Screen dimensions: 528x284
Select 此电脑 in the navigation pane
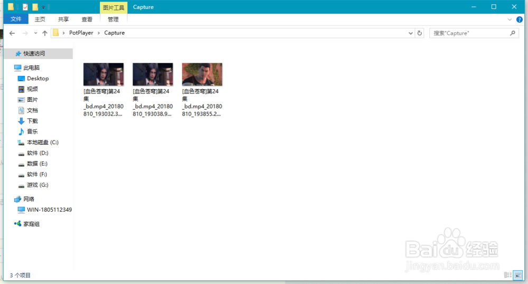coord(31,68)
